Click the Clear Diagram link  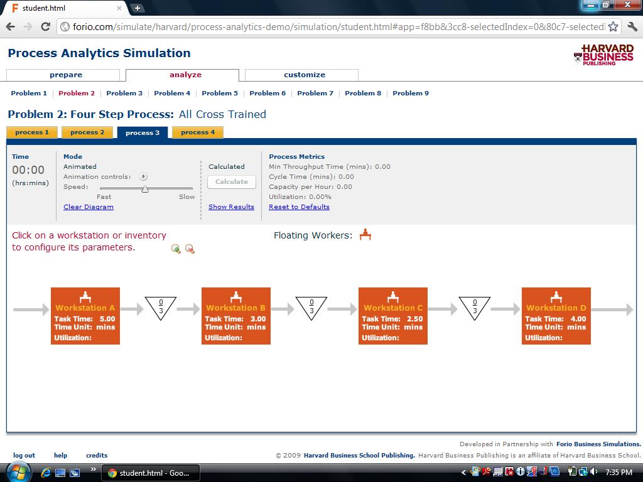tap(89, 207)
